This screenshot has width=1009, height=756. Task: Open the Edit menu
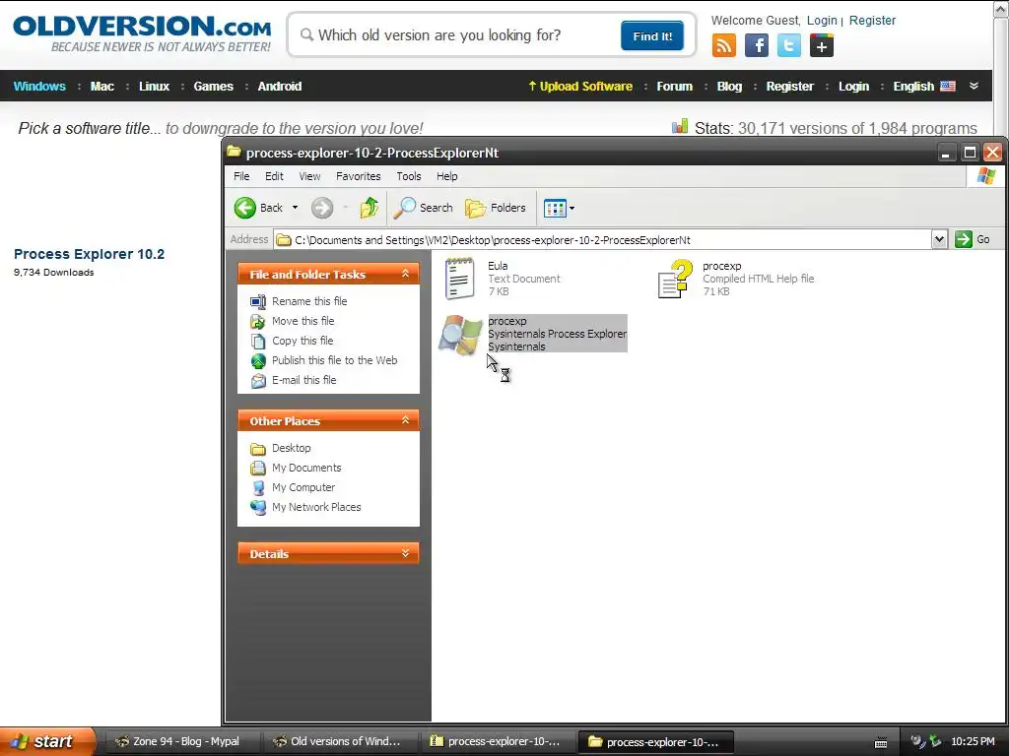274,176
